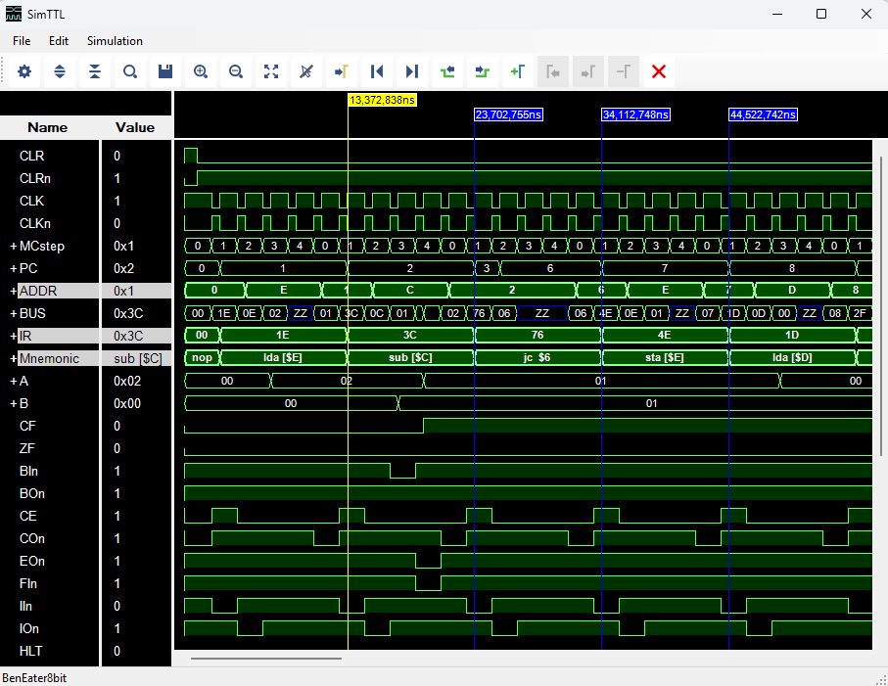Open settings with the gear icon

click(24, 71)
